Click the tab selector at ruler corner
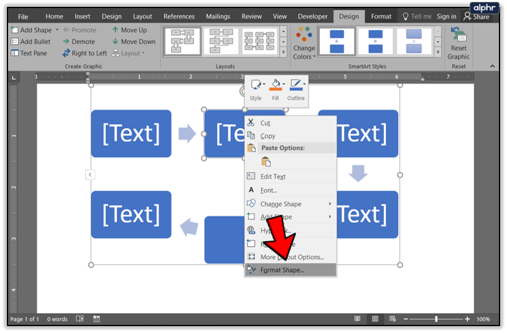 [14, 78]
